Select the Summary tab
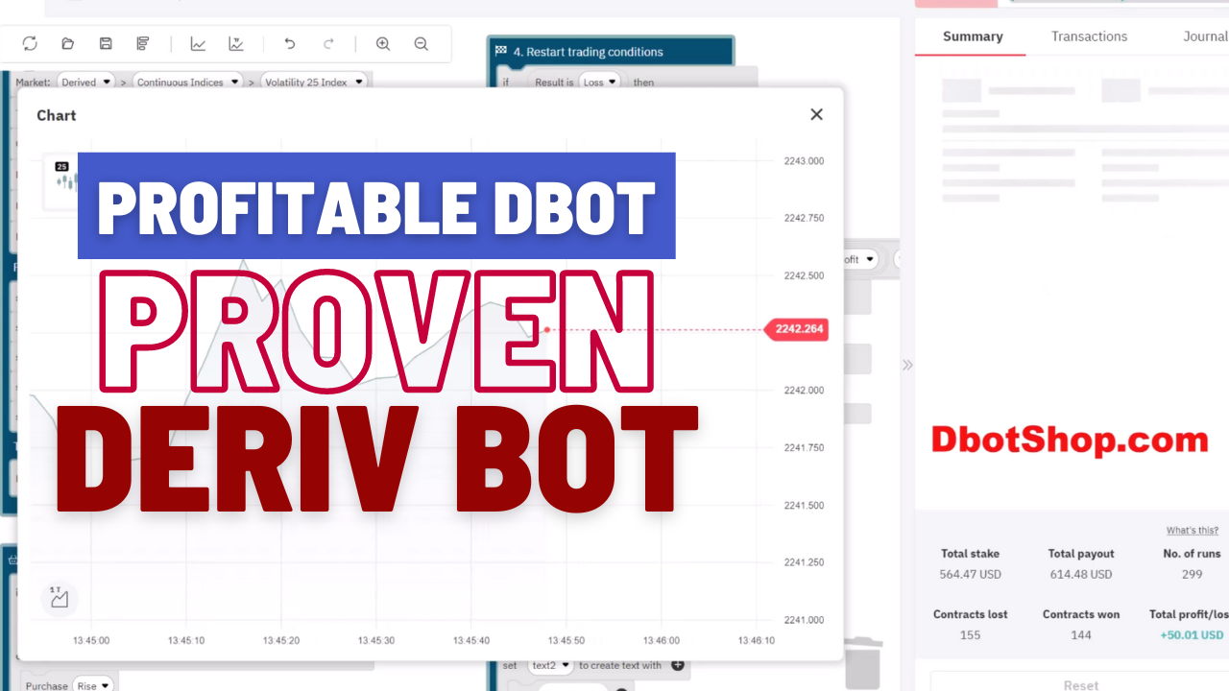 [972, 36]
